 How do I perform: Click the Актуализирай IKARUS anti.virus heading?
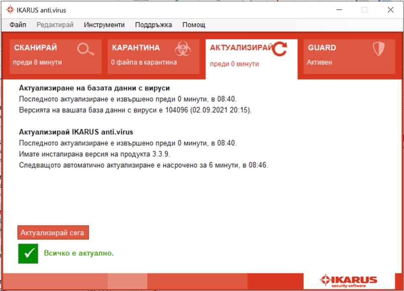[76, 132]
